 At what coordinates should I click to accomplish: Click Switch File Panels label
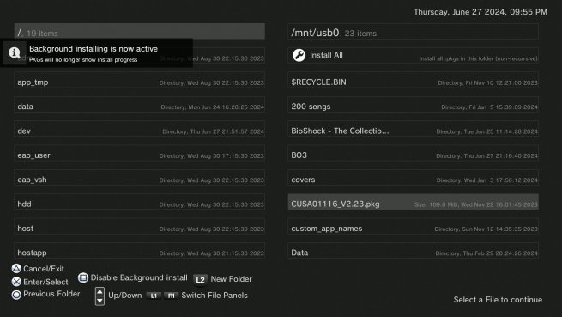click(x=215, y=296)
